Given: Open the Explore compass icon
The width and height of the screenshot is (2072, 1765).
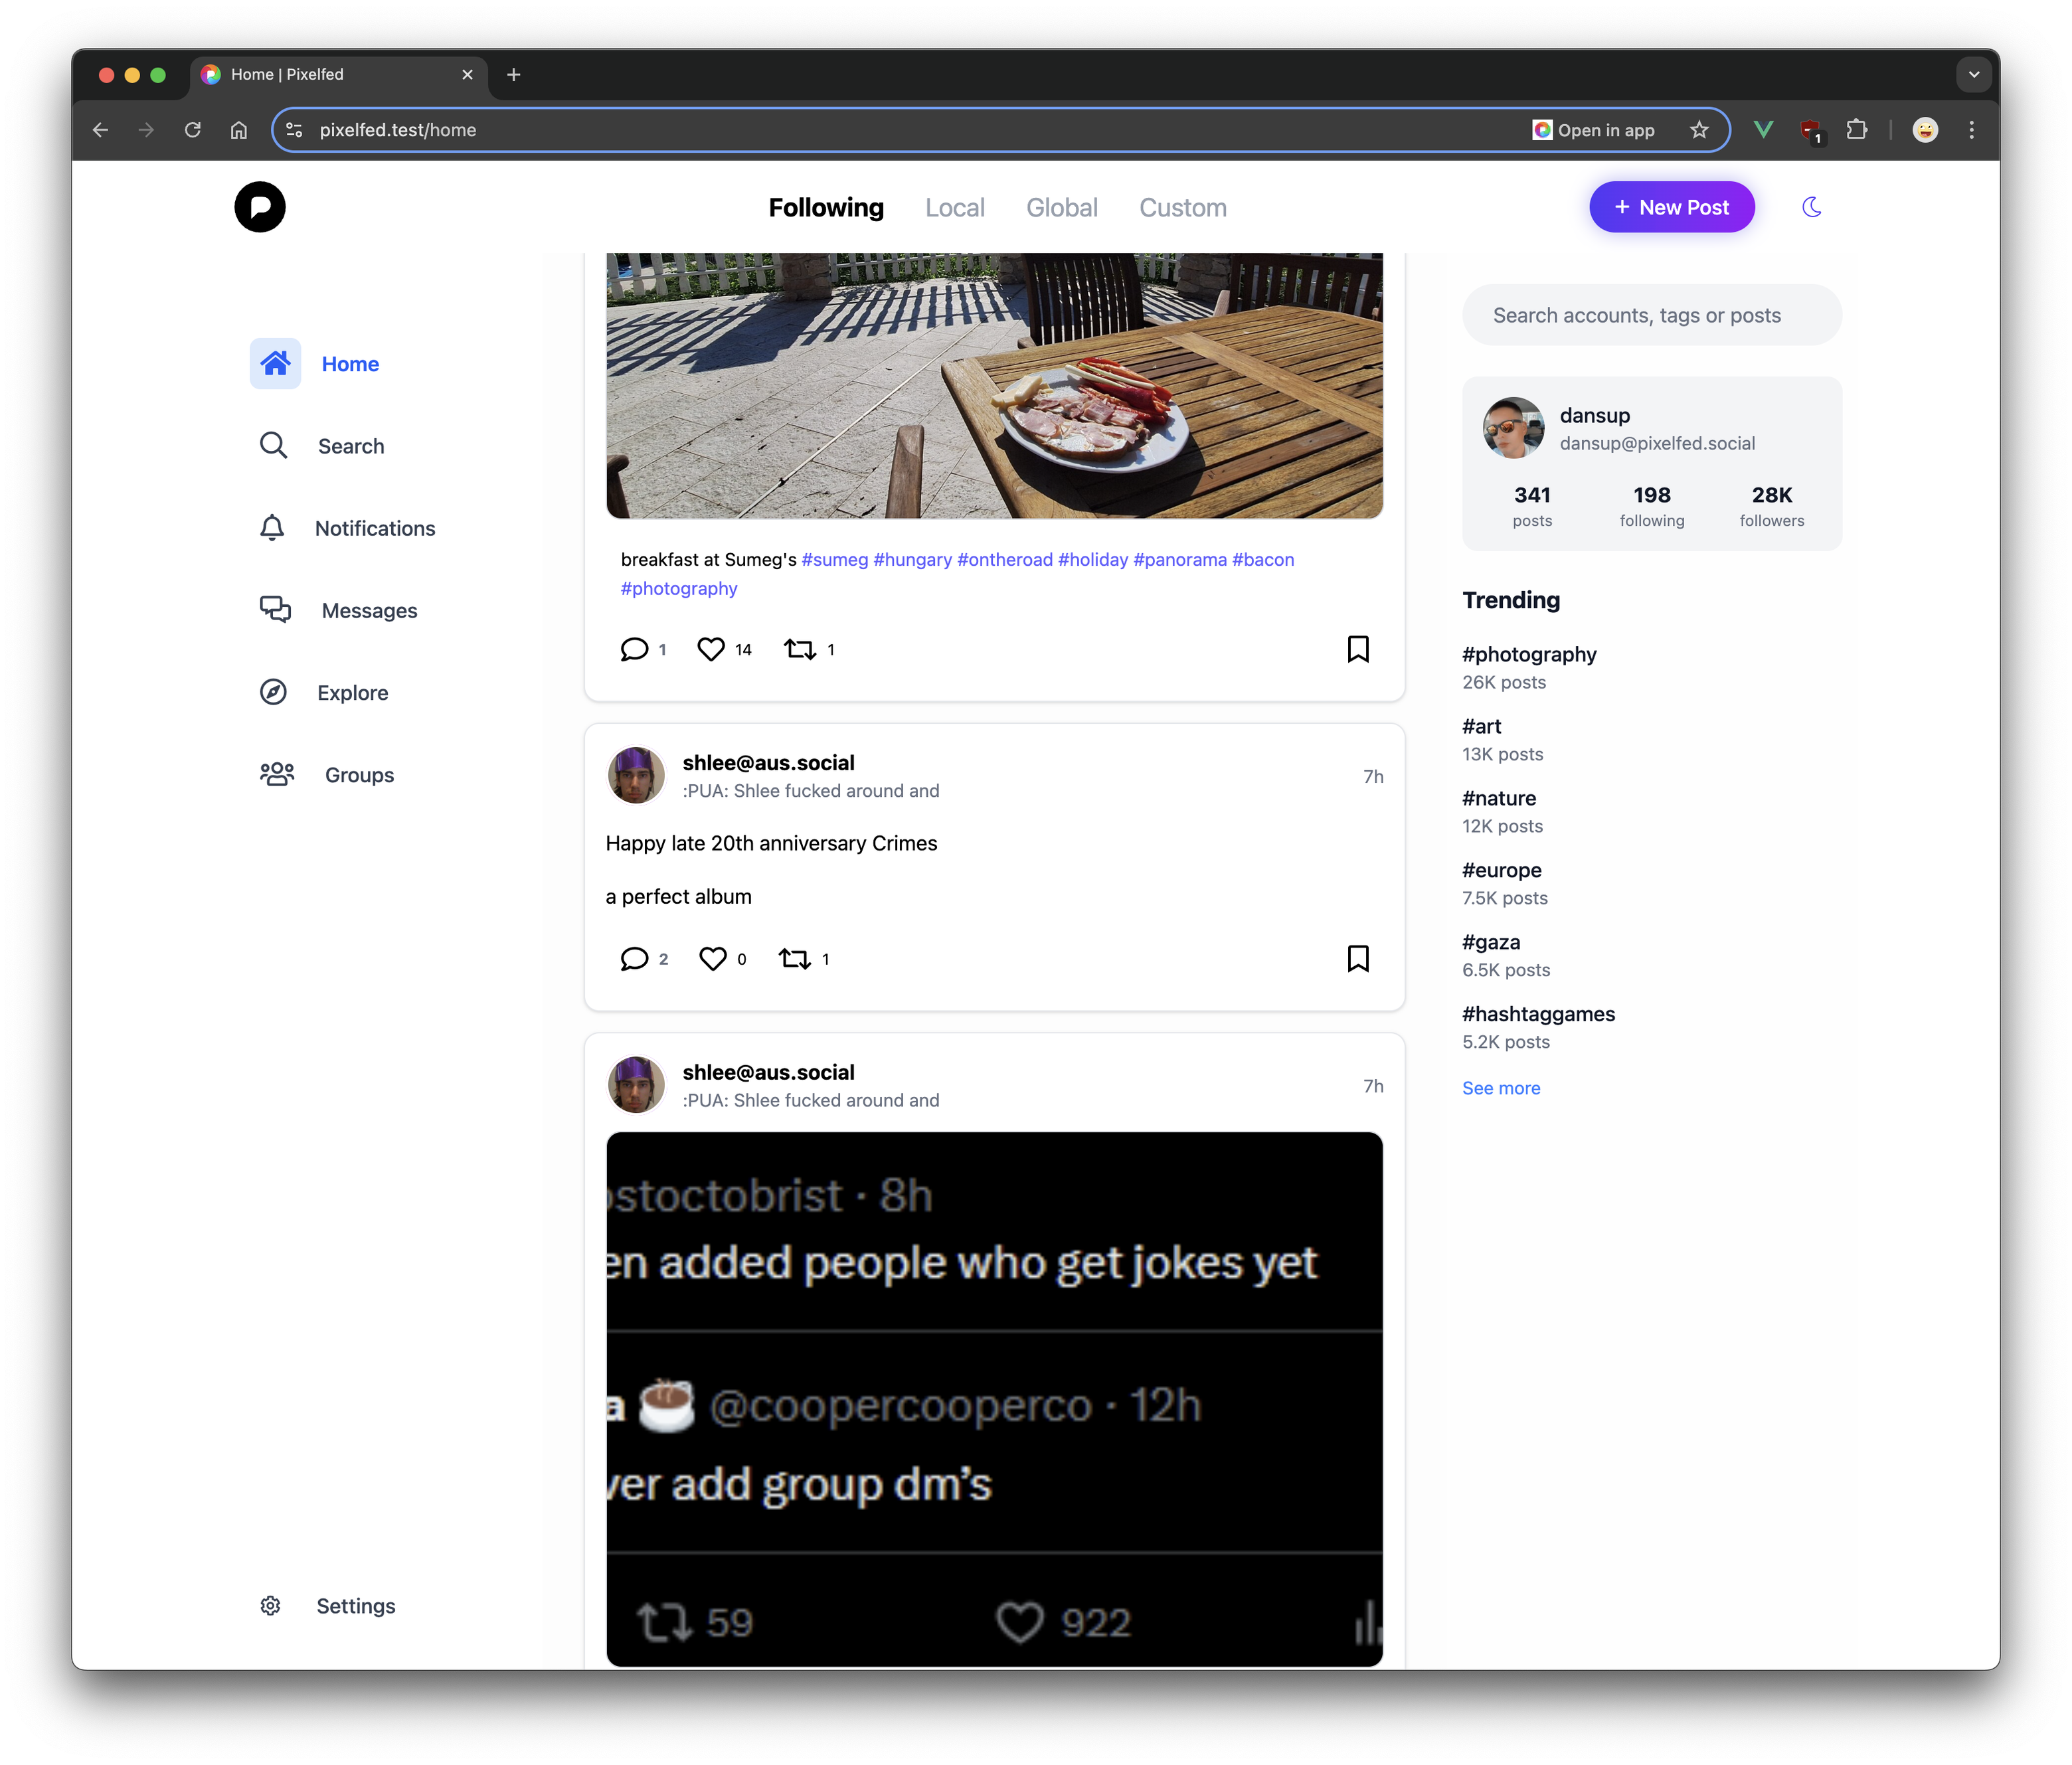Looking at the screenshot, I should coord(273,692).
